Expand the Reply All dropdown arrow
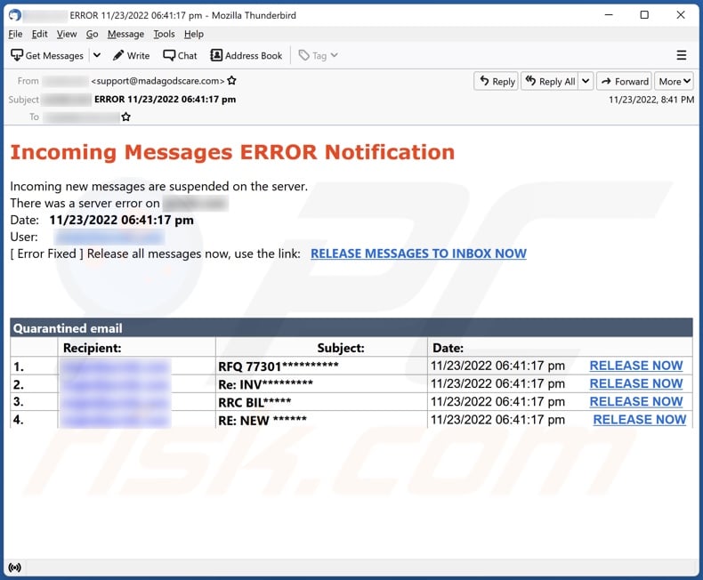The image size is (703, 580). tap(586, 81)
